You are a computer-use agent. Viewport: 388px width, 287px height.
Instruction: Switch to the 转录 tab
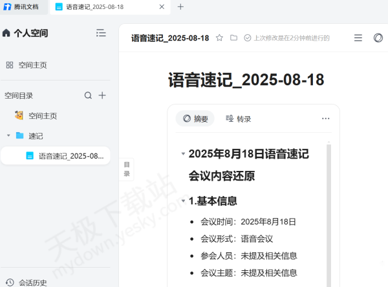click(x=238, y=119)
